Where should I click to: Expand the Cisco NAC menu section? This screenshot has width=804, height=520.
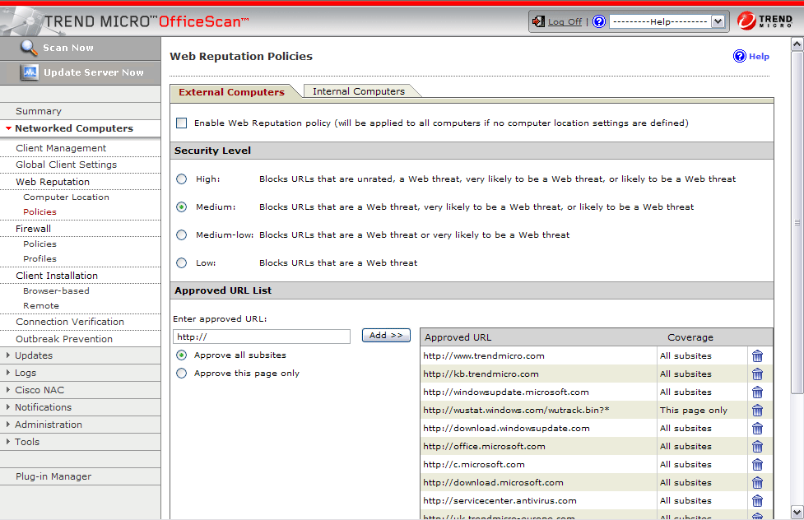point(8,390)
